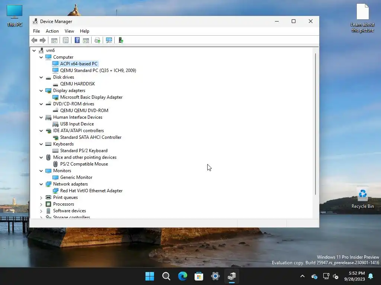This screenshot has height=285, width=381.
Task: Click the Update device driver toolbar icon
Action: (97, 40)
